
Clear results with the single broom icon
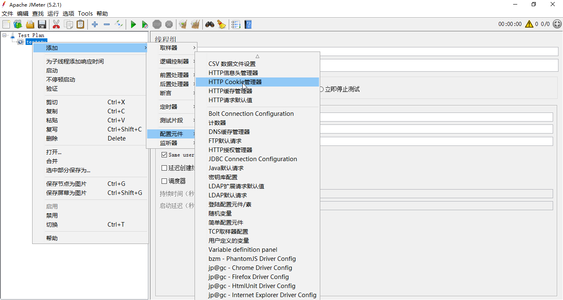click(x=183, y=24)
